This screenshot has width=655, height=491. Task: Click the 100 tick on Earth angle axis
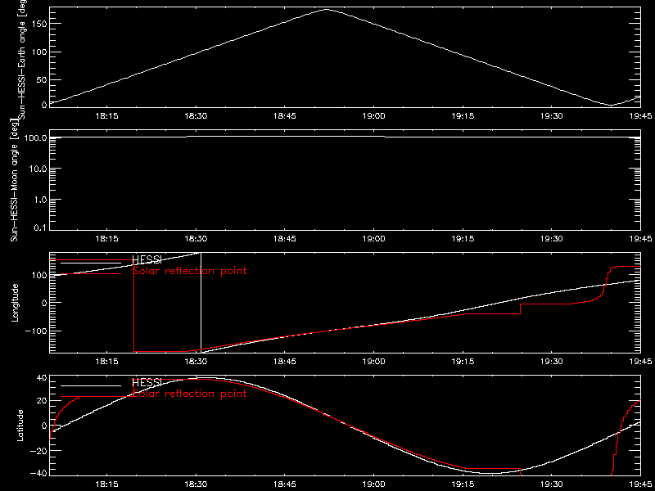coord(38,52)
